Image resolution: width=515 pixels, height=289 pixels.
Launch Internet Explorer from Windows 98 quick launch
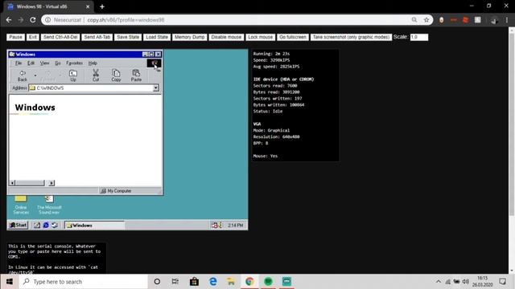click(x=46, y=225)
